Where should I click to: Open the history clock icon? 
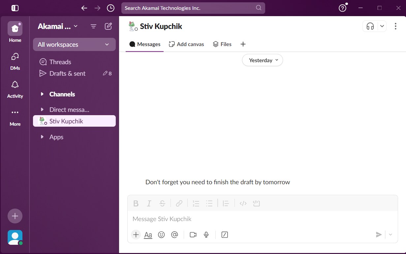111,8
